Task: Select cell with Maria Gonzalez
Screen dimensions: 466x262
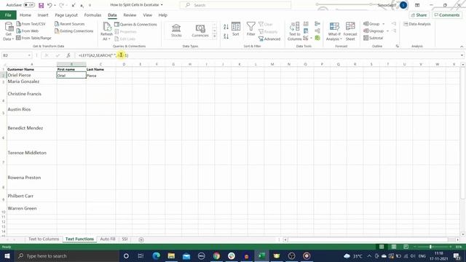Action: (x=32, y=82)
